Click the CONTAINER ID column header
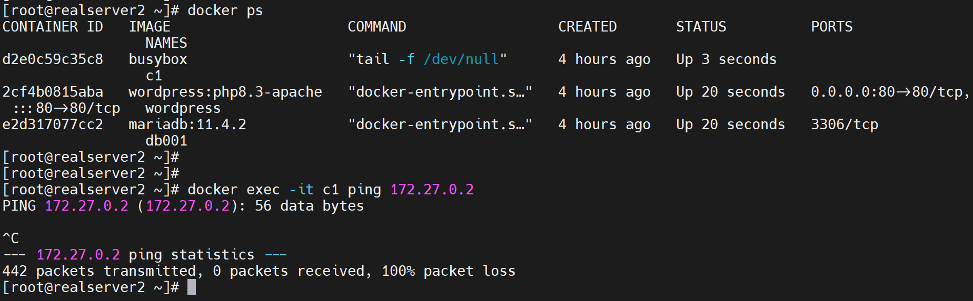Viewport: 973px width, 301px height. coord(53,27)
